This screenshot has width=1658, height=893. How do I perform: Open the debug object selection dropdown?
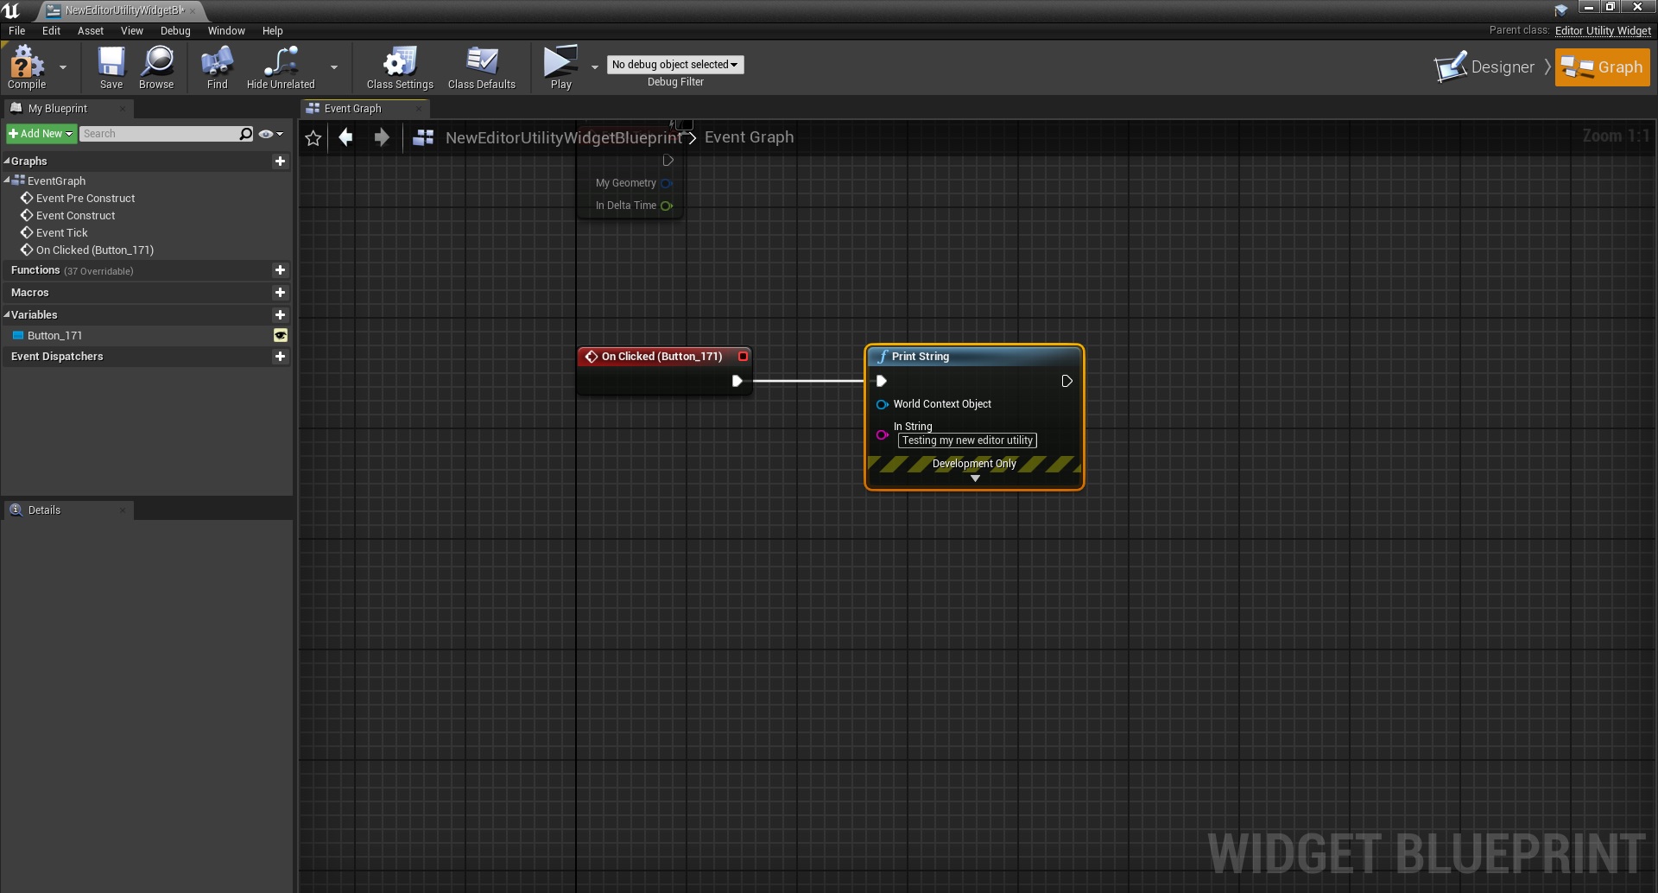tap(674, 65)
